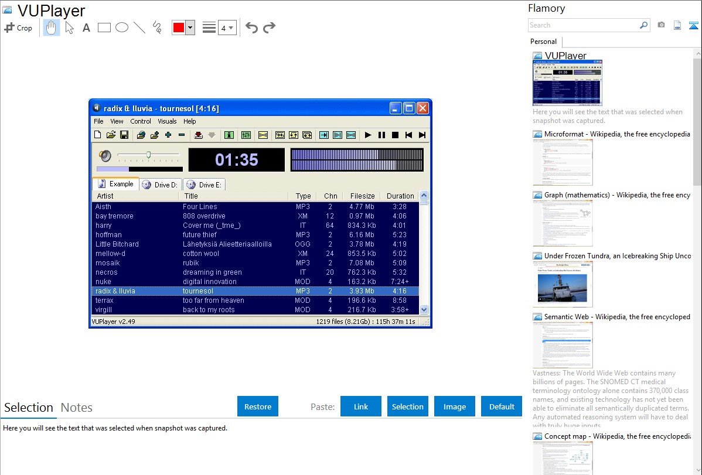Viewport: 702px width, 475px height.
Task: Skip to previous track
Action: click(x=409, y=135)
